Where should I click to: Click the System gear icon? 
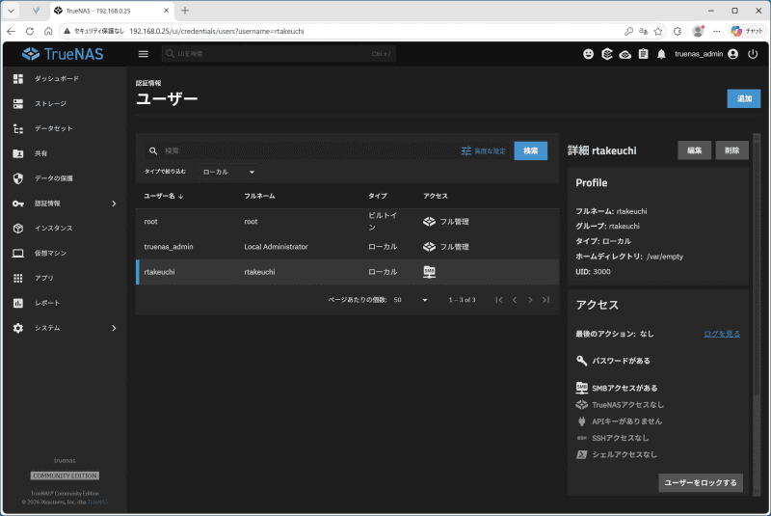click(x=18, y=328)
